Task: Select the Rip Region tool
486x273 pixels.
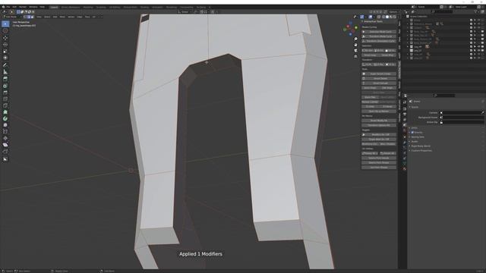Action: 5,152
